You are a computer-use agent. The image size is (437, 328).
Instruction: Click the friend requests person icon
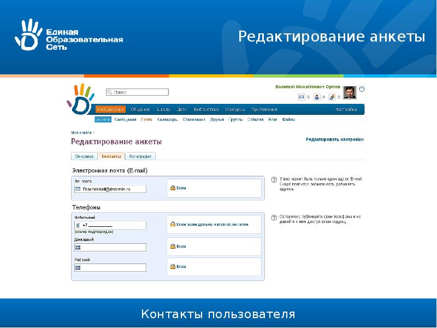click(316, 97)
